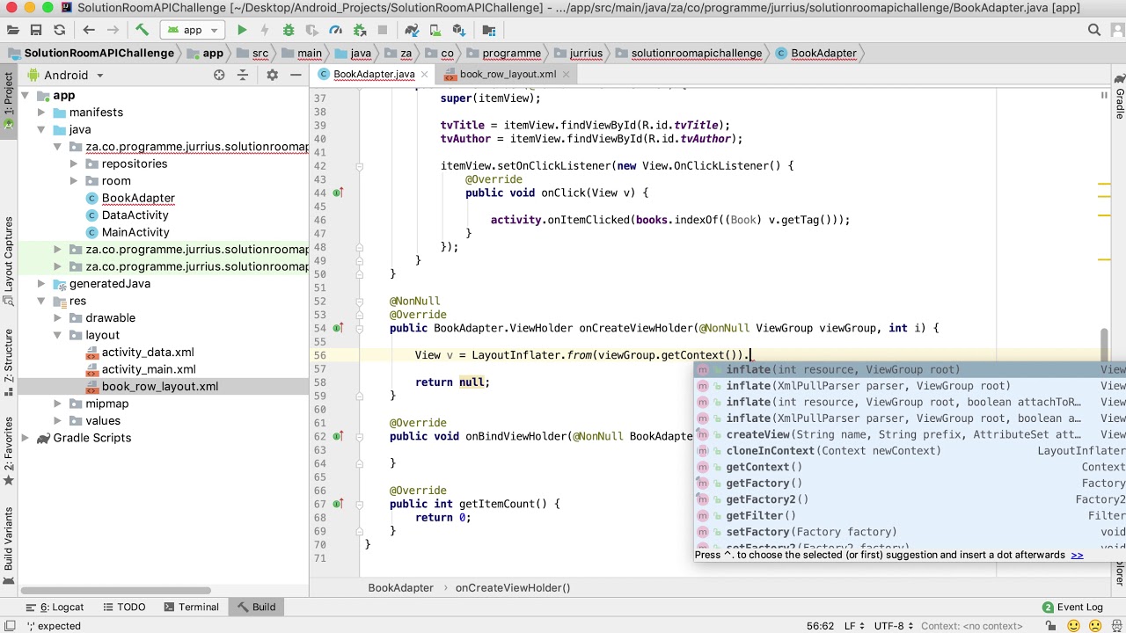Search everywhere with the magnifier icon
1126x633 pixels.
pyautogui.click(x=1094, y=30)
